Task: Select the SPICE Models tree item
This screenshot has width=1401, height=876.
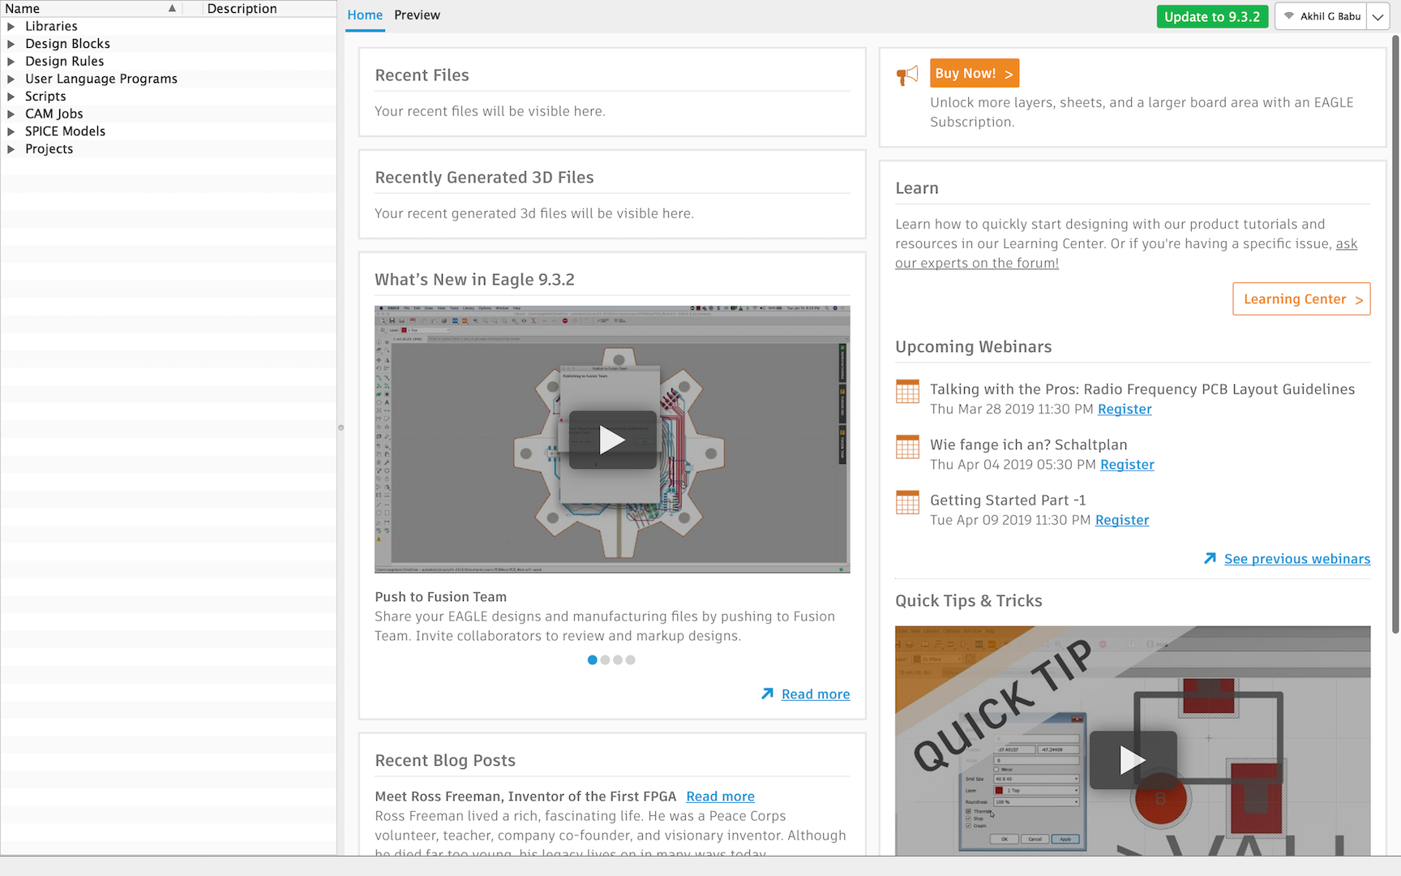Action: coord(65,131)
